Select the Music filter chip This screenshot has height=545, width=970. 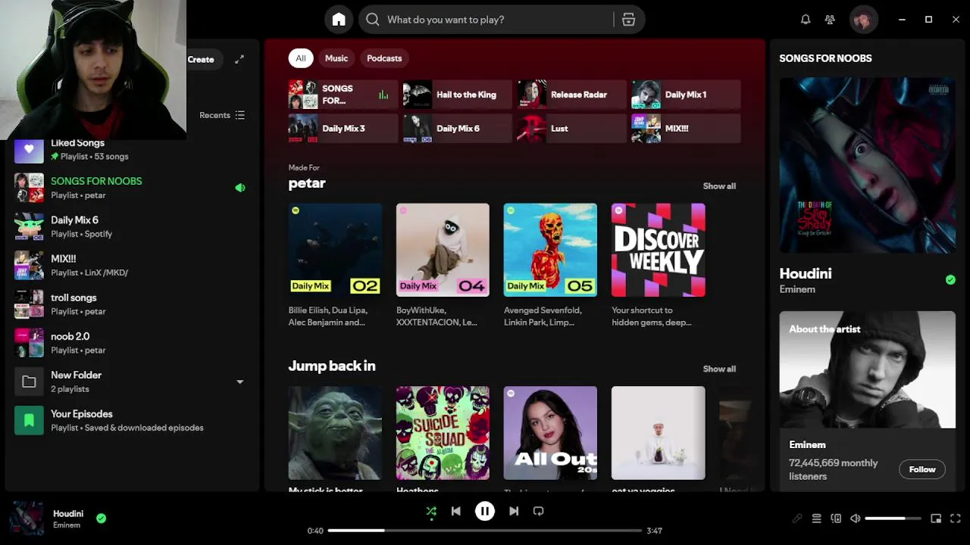point(336,58)
